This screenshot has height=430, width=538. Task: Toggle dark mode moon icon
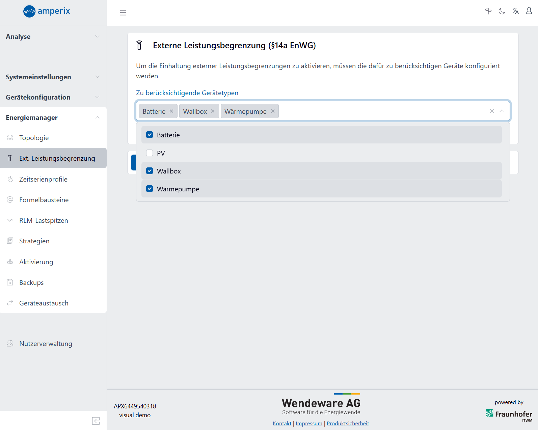coord(502,11)
